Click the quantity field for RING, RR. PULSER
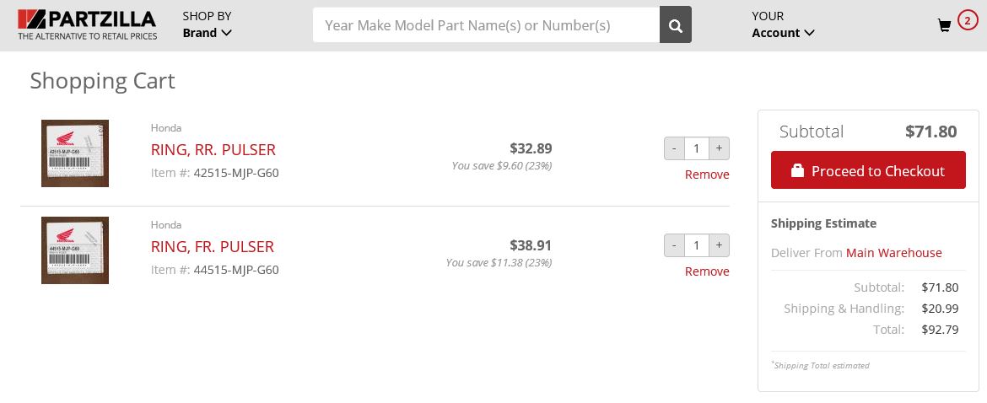Screen dimensions: 987x403 (x=696, y=148)
